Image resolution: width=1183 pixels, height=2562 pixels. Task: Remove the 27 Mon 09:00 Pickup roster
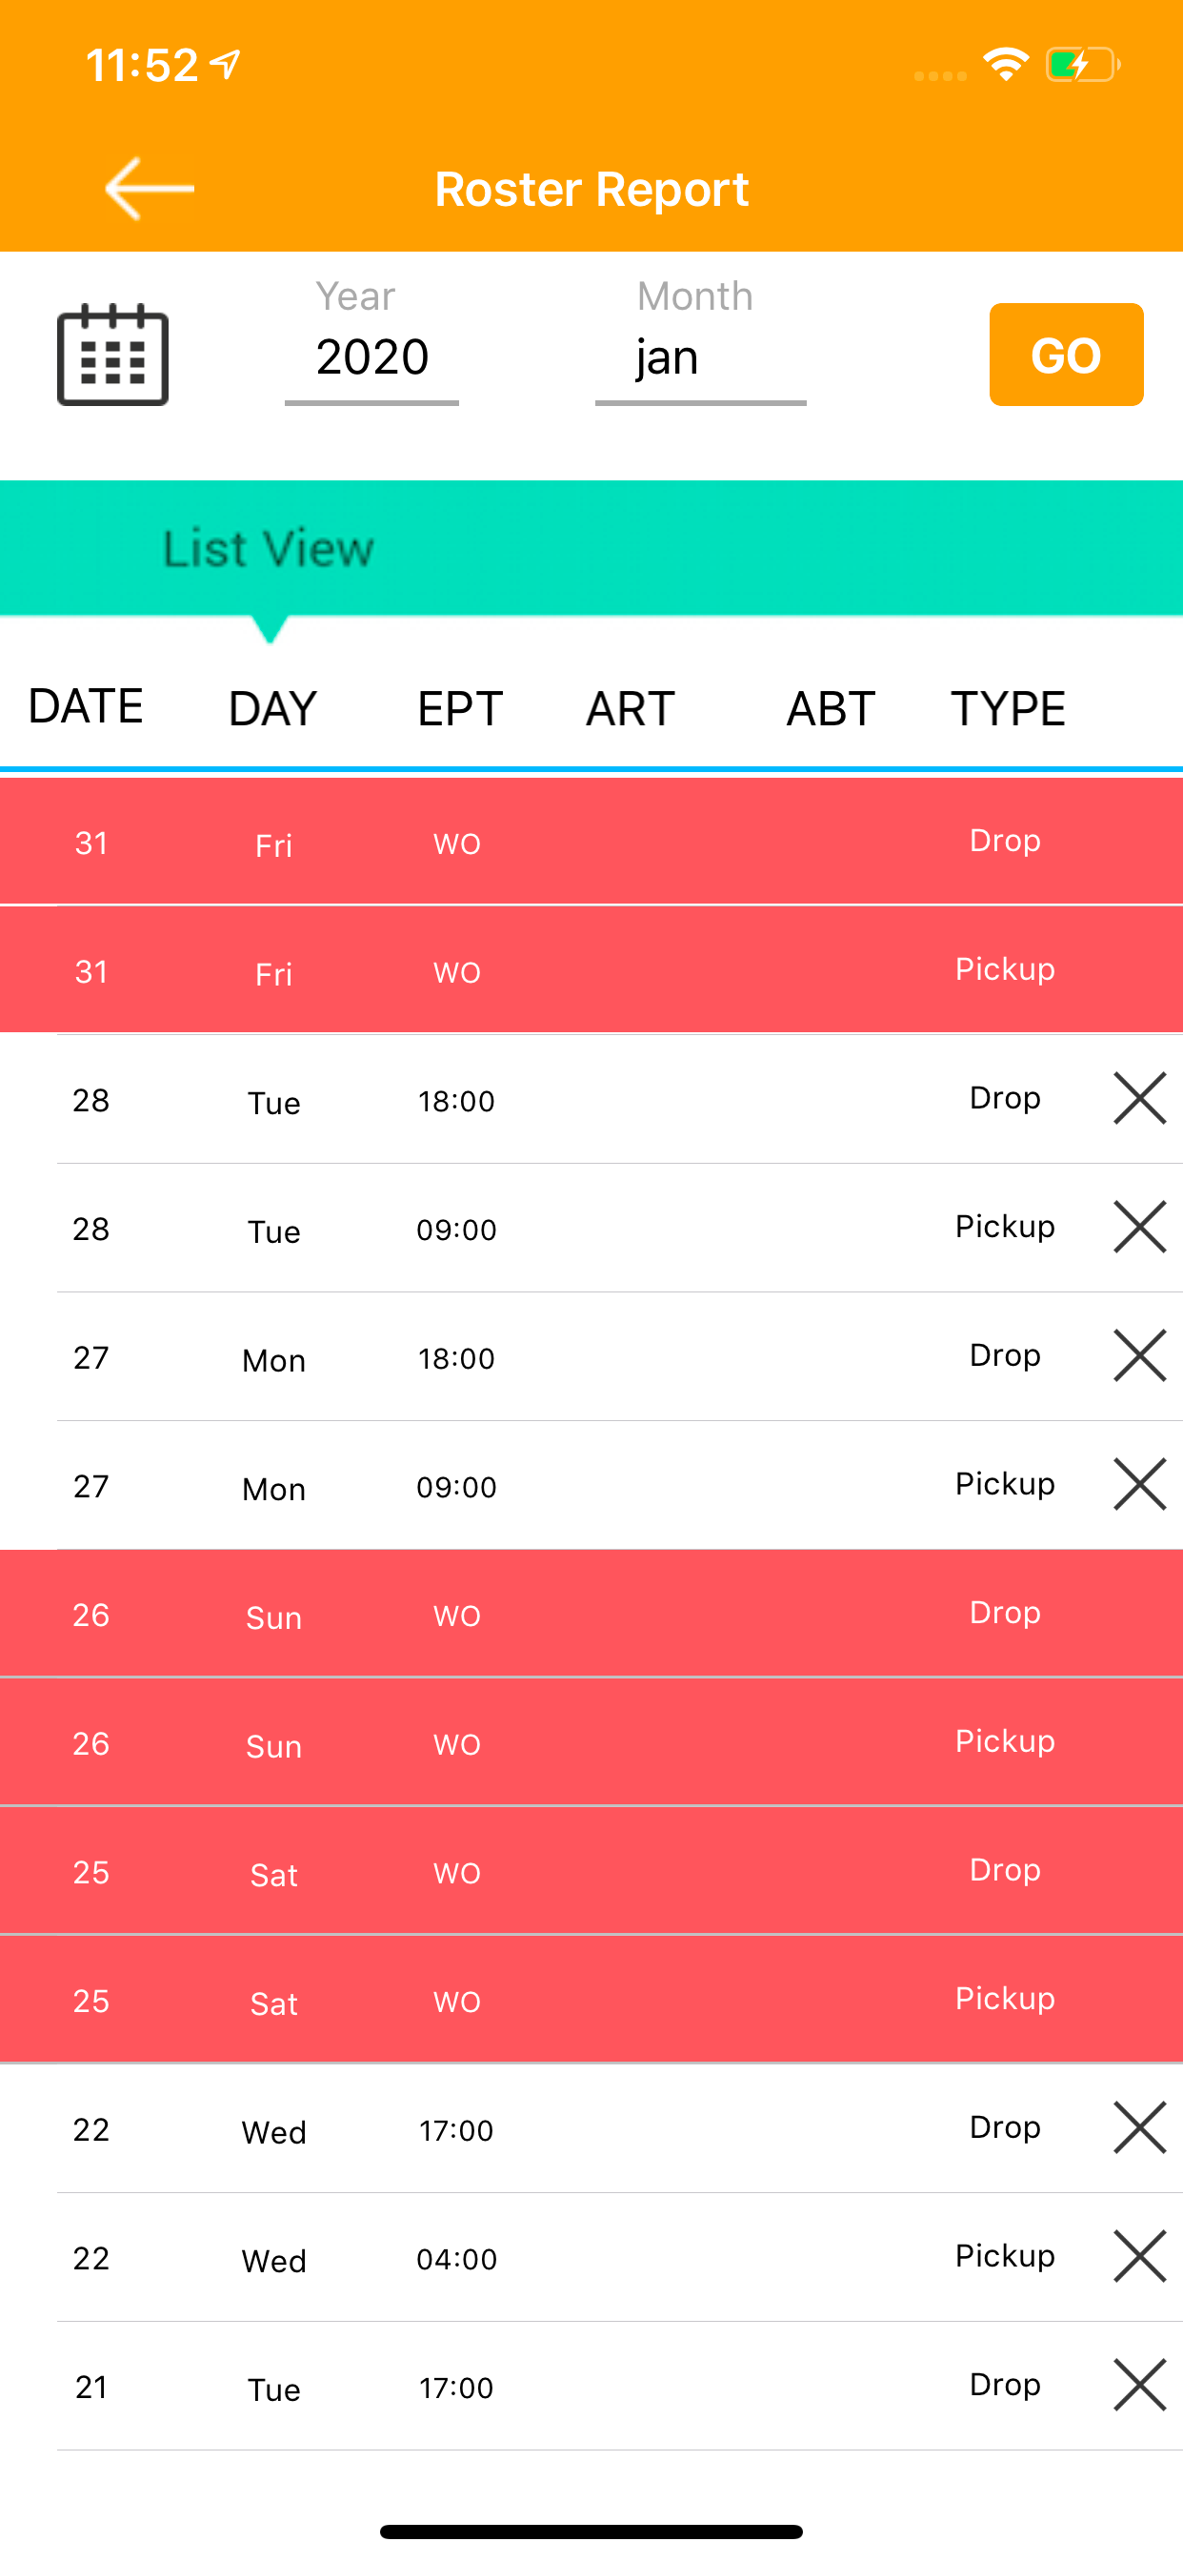click(1139, 1484)
